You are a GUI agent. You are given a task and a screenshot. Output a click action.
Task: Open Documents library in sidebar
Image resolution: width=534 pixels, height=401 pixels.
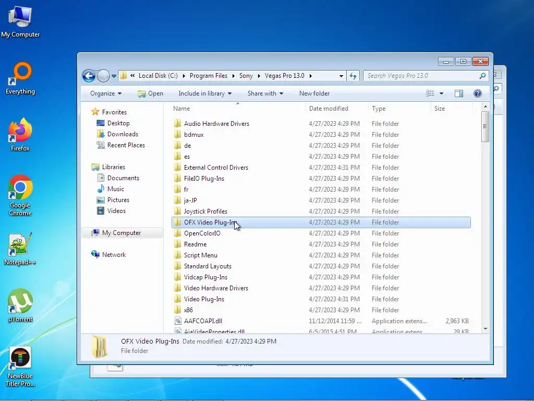(x=118, y=178)
